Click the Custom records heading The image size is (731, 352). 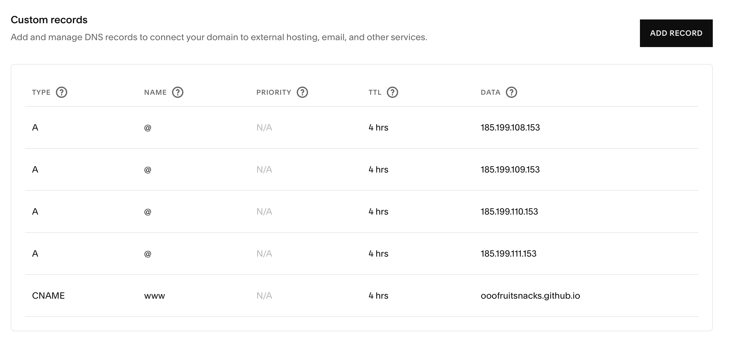coord(49,20)
